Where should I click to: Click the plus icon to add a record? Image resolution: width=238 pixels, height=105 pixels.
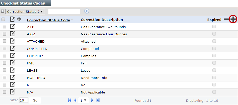tap(233, 19)
